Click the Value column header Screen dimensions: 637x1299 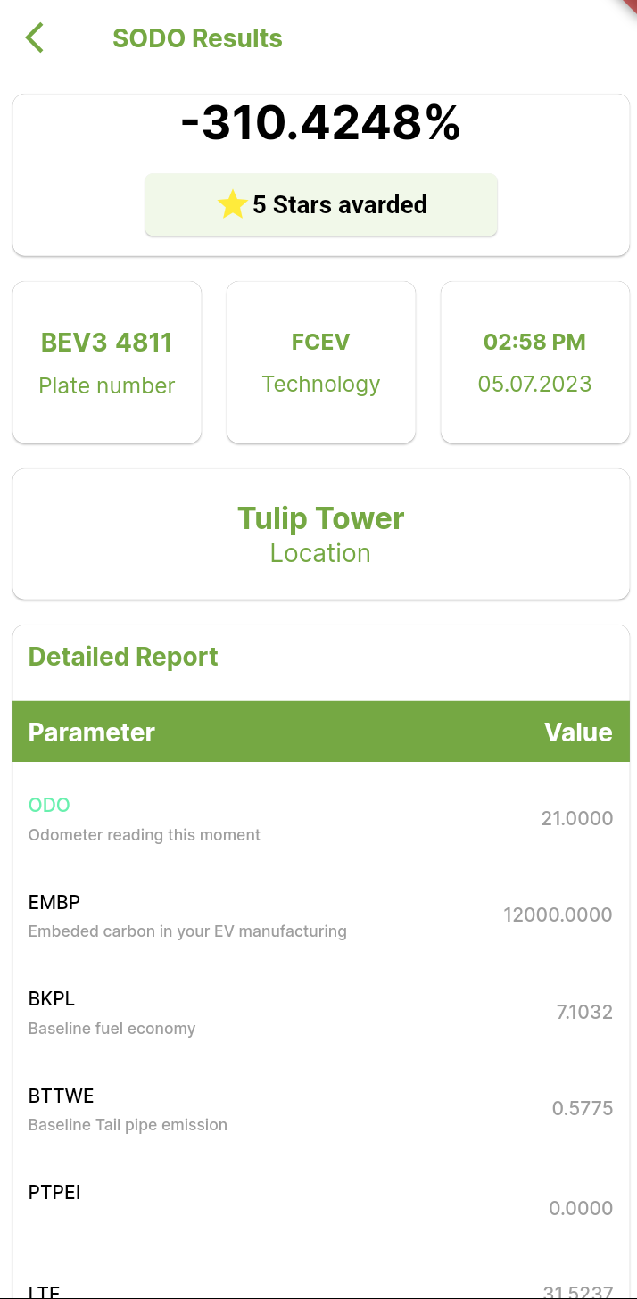pyautogui.click(x=578, y=732)
